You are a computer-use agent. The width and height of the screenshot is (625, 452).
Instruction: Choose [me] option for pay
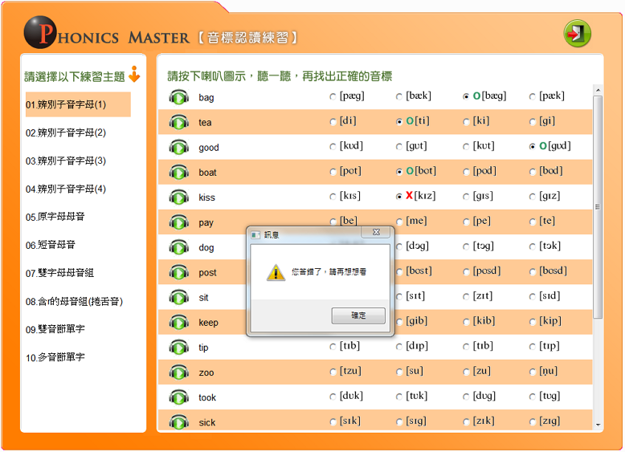coord(399,222)
